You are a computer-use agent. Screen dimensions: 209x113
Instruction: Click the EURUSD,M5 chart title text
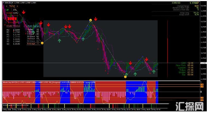coord(9,3)
